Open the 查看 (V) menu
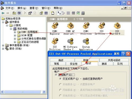Screen dimensions: 132x99 pyautogui.click(x=34, y=8)
